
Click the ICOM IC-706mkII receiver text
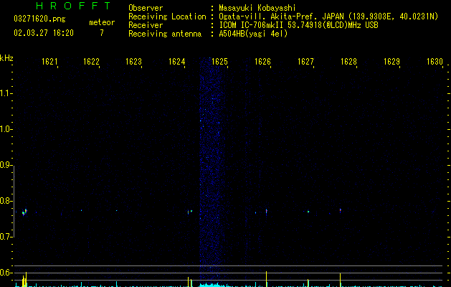click(298, 25)
